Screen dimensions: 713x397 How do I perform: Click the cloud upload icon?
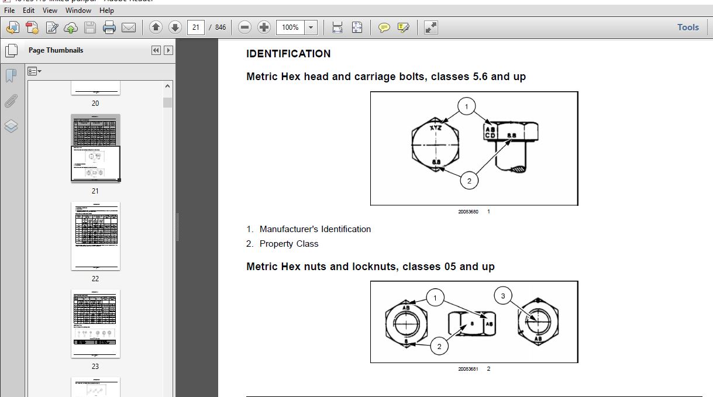point(71,27)
